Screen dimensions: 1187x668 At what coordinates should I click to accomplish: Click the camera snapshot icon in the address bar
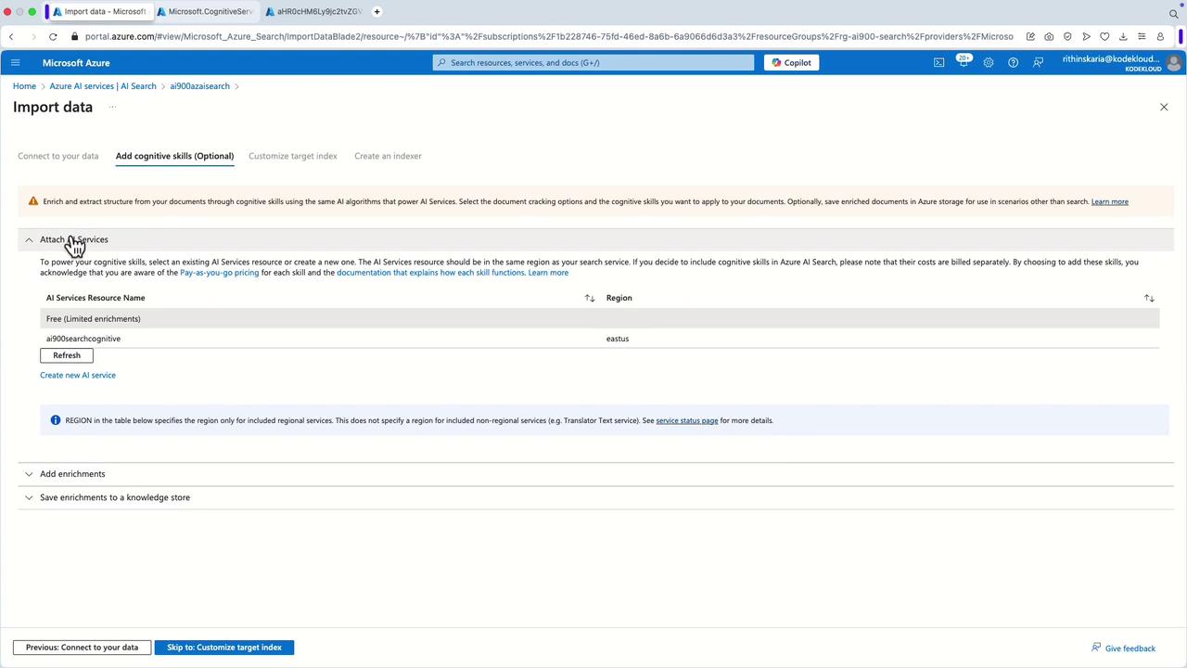coord(1049,36)
